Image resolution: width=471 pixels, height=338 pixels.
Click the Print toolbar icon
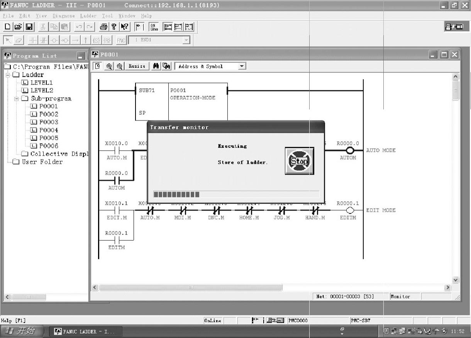click(x=103, y=27)
